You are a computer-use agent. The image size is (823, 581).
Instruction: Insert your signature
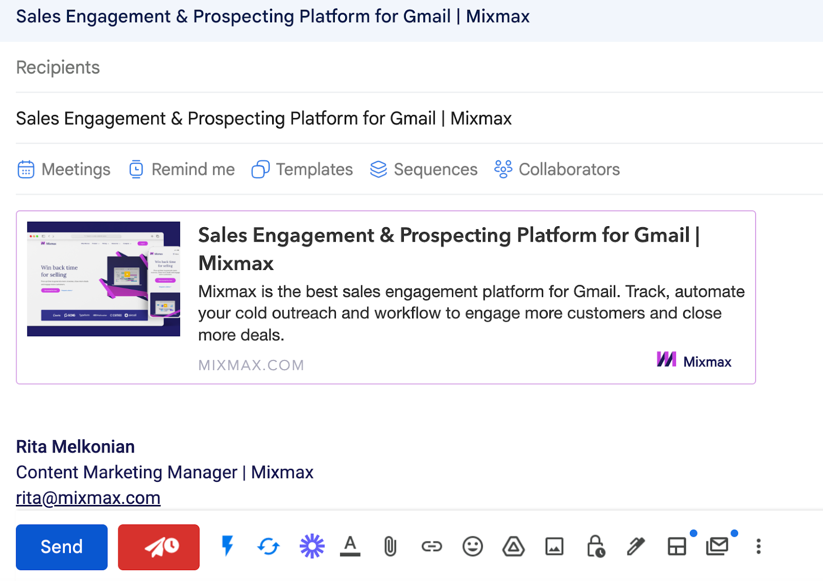click(637, 547)
